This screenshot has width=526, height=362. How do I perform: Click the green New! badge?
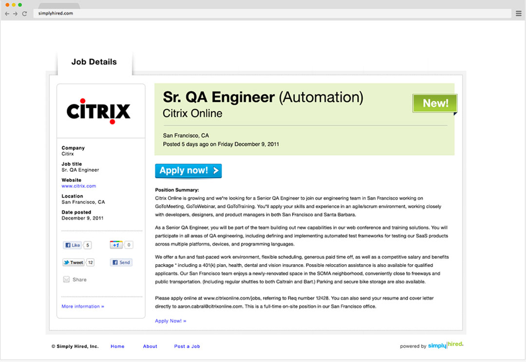click(435, 103)
